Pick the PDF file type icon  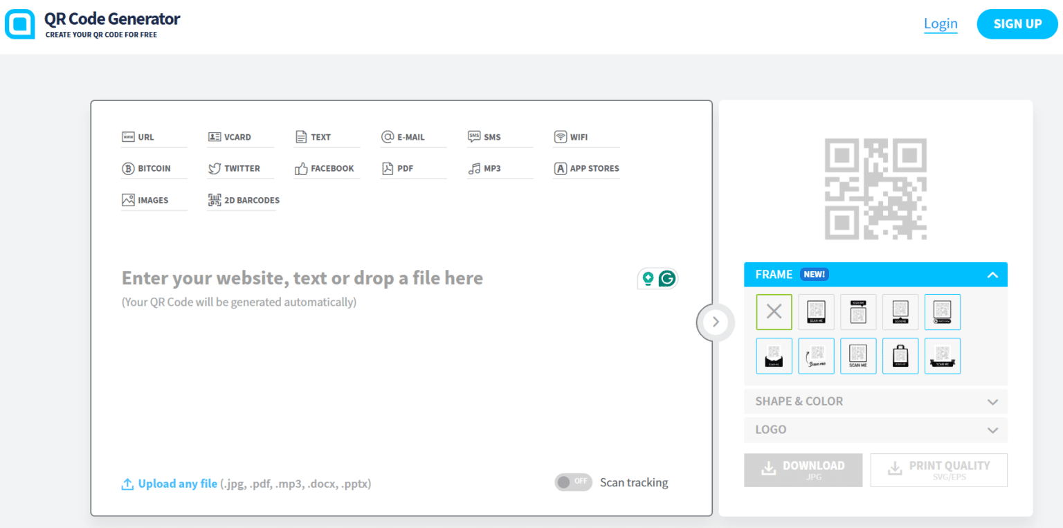point(388,168)
